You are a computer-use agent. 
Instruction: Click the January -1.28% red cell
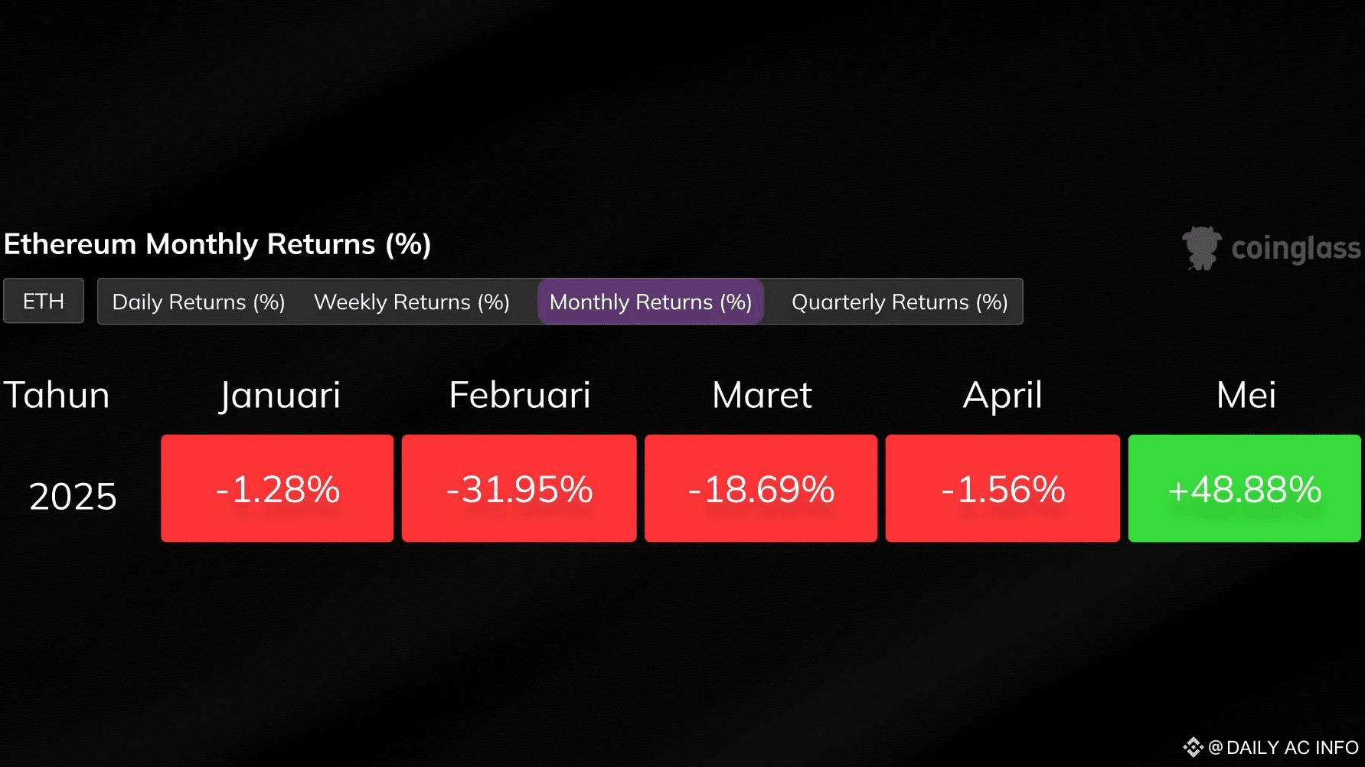[277, 488]
